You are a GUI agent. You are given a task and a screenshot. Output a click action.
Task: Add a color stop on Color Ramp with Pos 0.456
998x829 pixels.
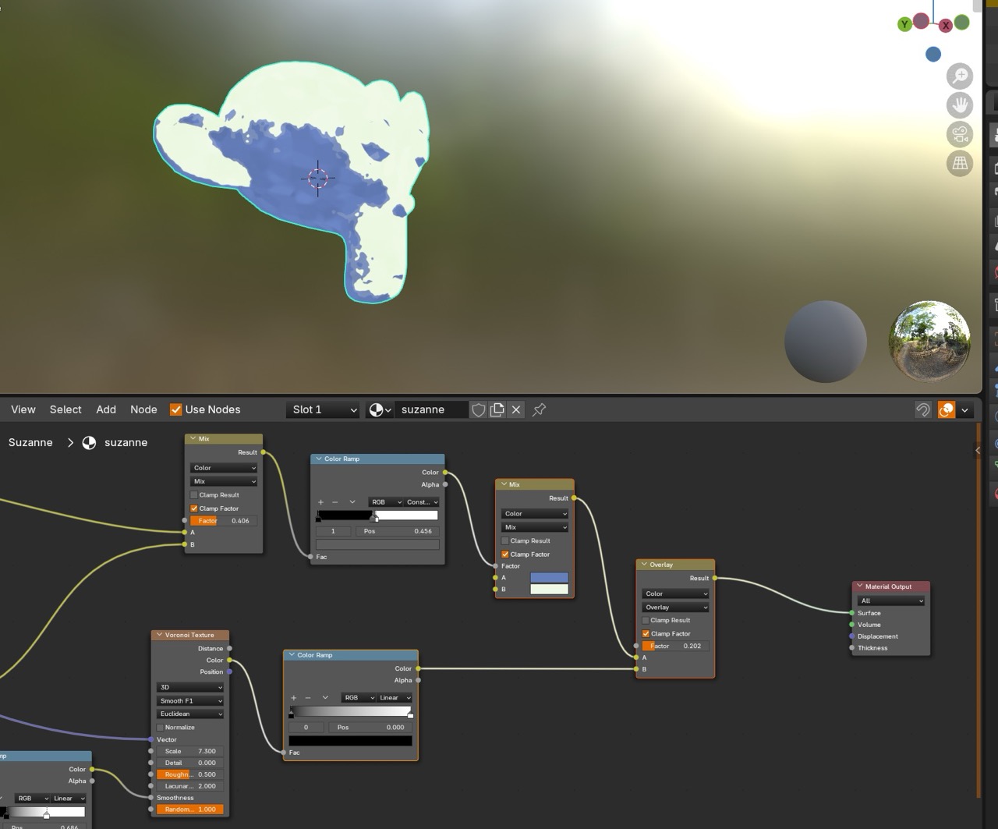pyautogui.click(x=320, y=502)
